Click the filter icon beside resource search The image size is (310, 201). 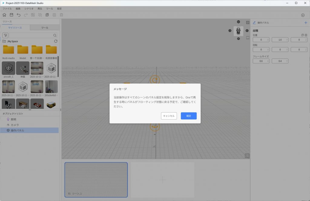(x=5, y=35)
